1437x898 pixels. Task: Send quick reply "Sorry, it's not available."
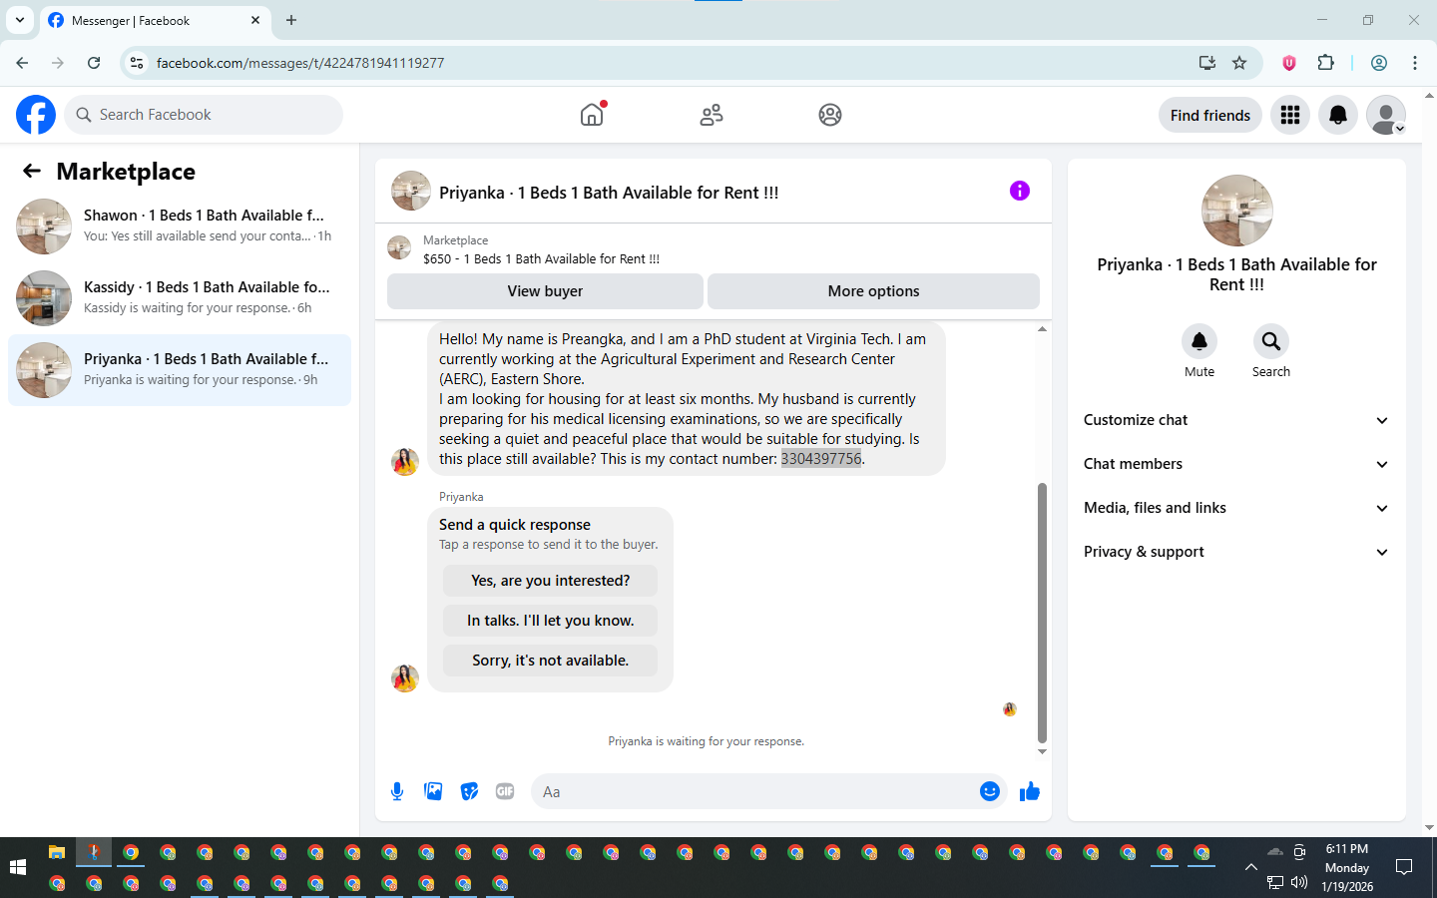click(550, 661)
